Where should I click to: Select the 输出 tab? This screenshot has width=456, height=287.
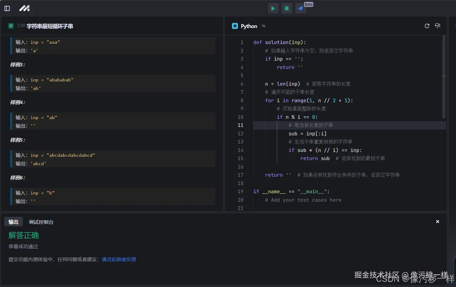[14, 222]
